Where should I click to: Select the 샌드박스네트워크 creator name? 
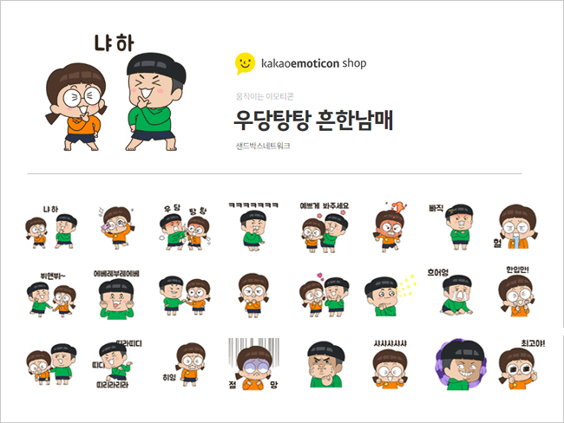click(263, 146)
